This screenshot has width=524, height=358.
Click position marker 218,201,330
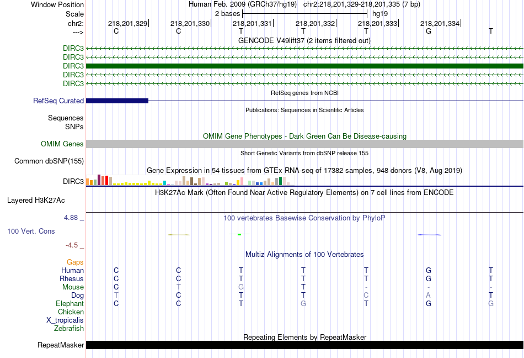tap(190, 23)
